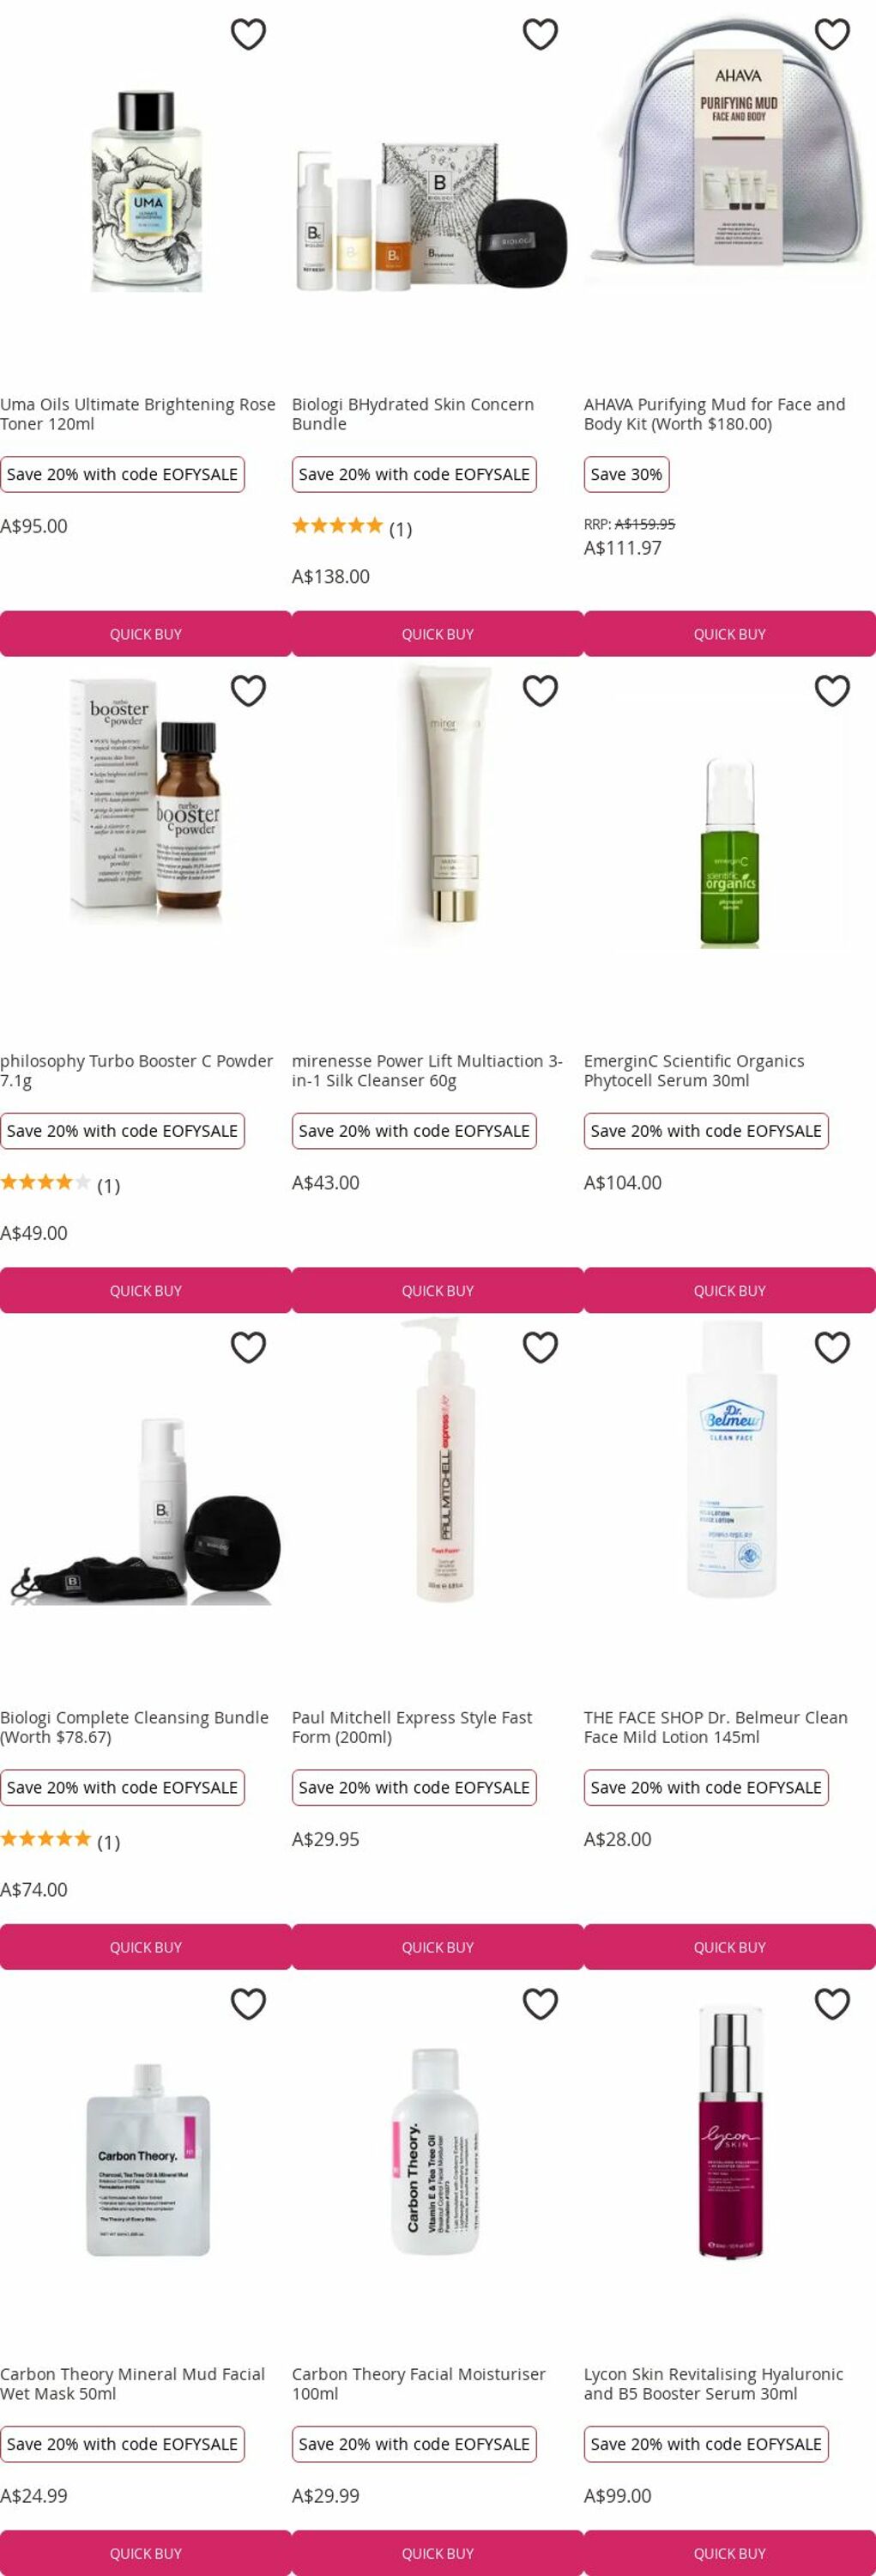876x2576 pixels.
Task: Quick buy mirenesse Power Lift Cleanser
Action: coord(438,1290)
